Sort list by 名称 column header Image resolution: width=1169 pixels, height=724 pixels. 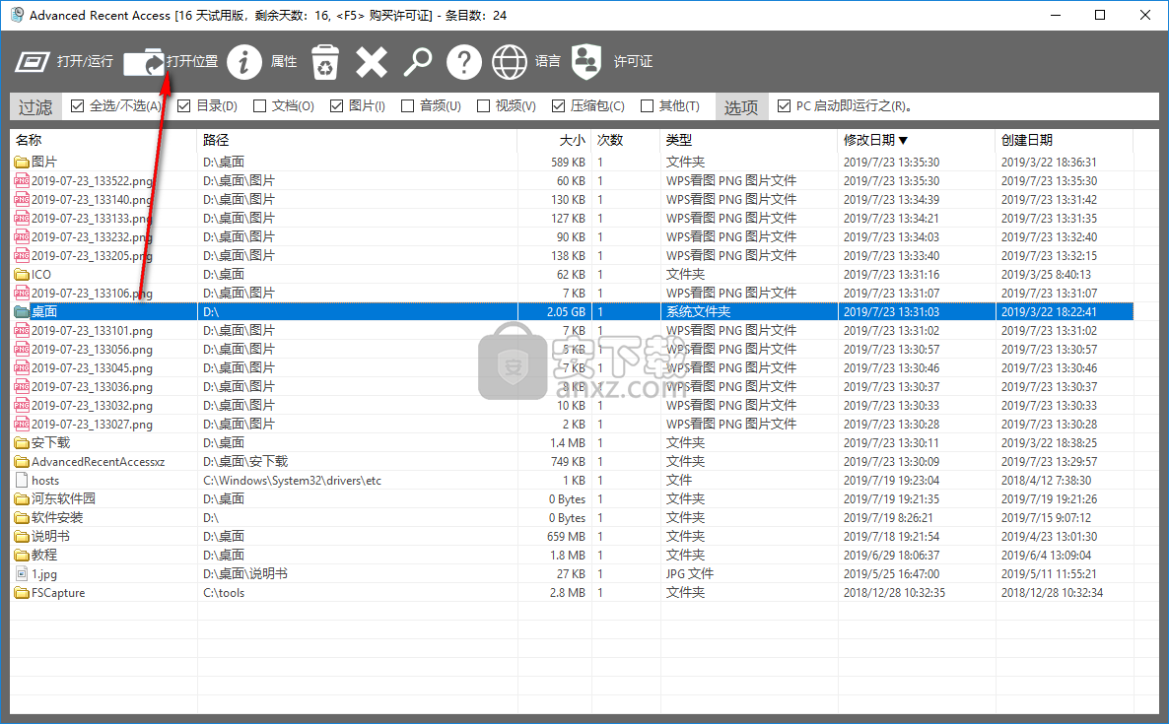103,140
